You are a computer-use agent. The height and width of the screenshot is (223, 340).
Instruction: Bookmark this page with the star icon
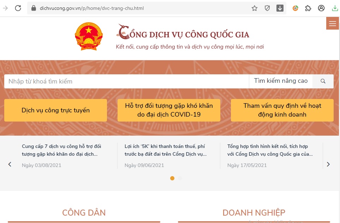point(255,8)
